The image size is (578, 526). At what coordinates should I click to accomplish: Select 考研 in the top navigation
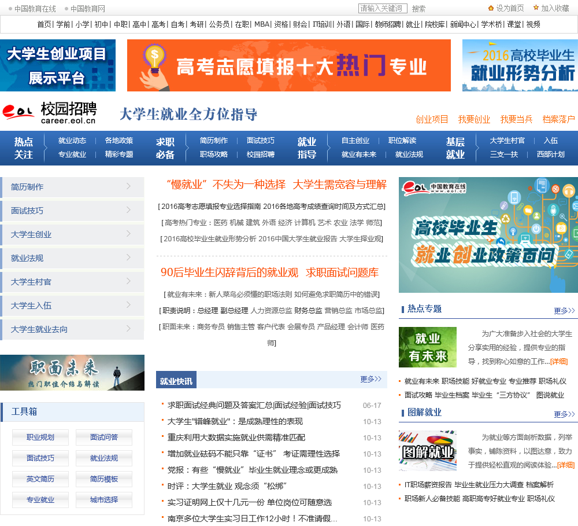click(x=197, y=24)
